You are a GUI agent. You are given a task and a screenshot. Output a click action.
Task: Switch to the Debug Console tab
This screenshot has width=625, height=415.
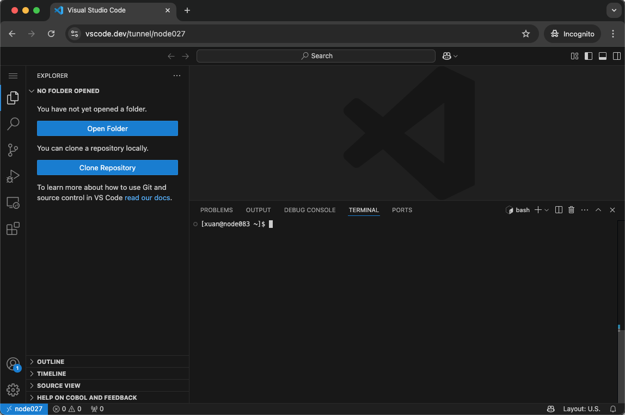click(310, 210)
